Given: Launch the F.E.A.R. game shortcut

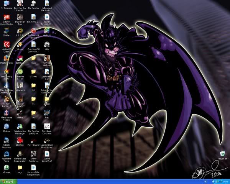Looking at the screenshot, I should click(x=20, y=32).
